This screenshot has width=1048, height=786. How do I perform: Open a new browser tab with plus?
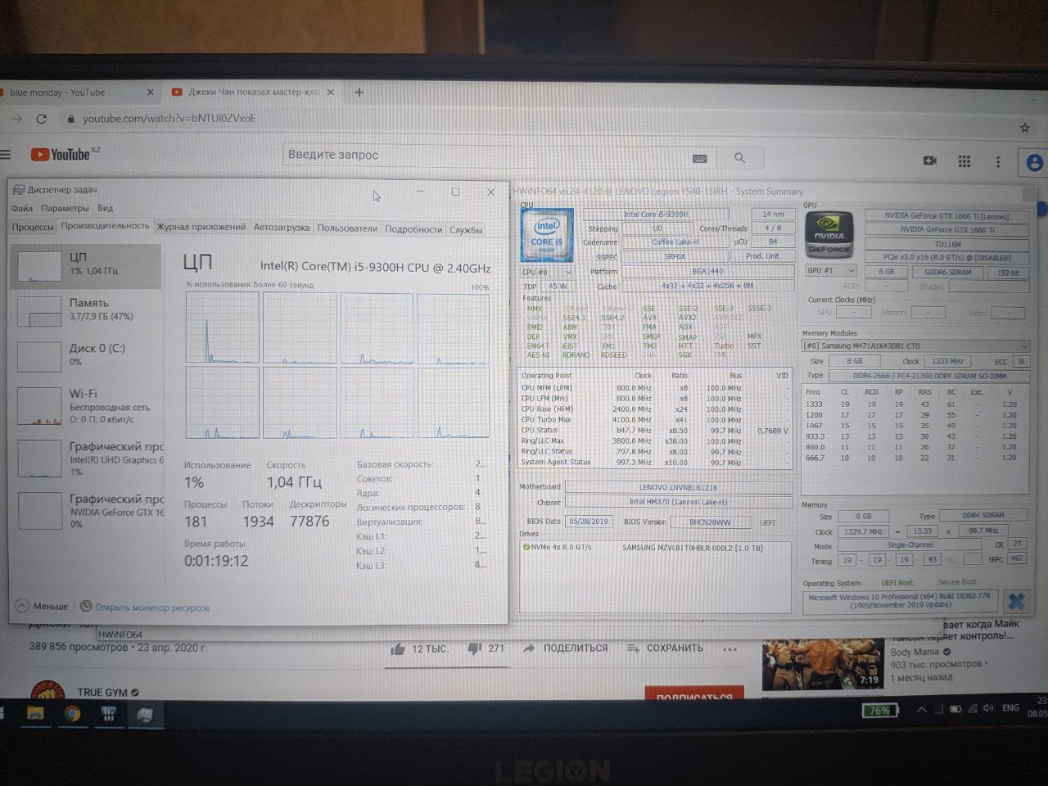359,93
